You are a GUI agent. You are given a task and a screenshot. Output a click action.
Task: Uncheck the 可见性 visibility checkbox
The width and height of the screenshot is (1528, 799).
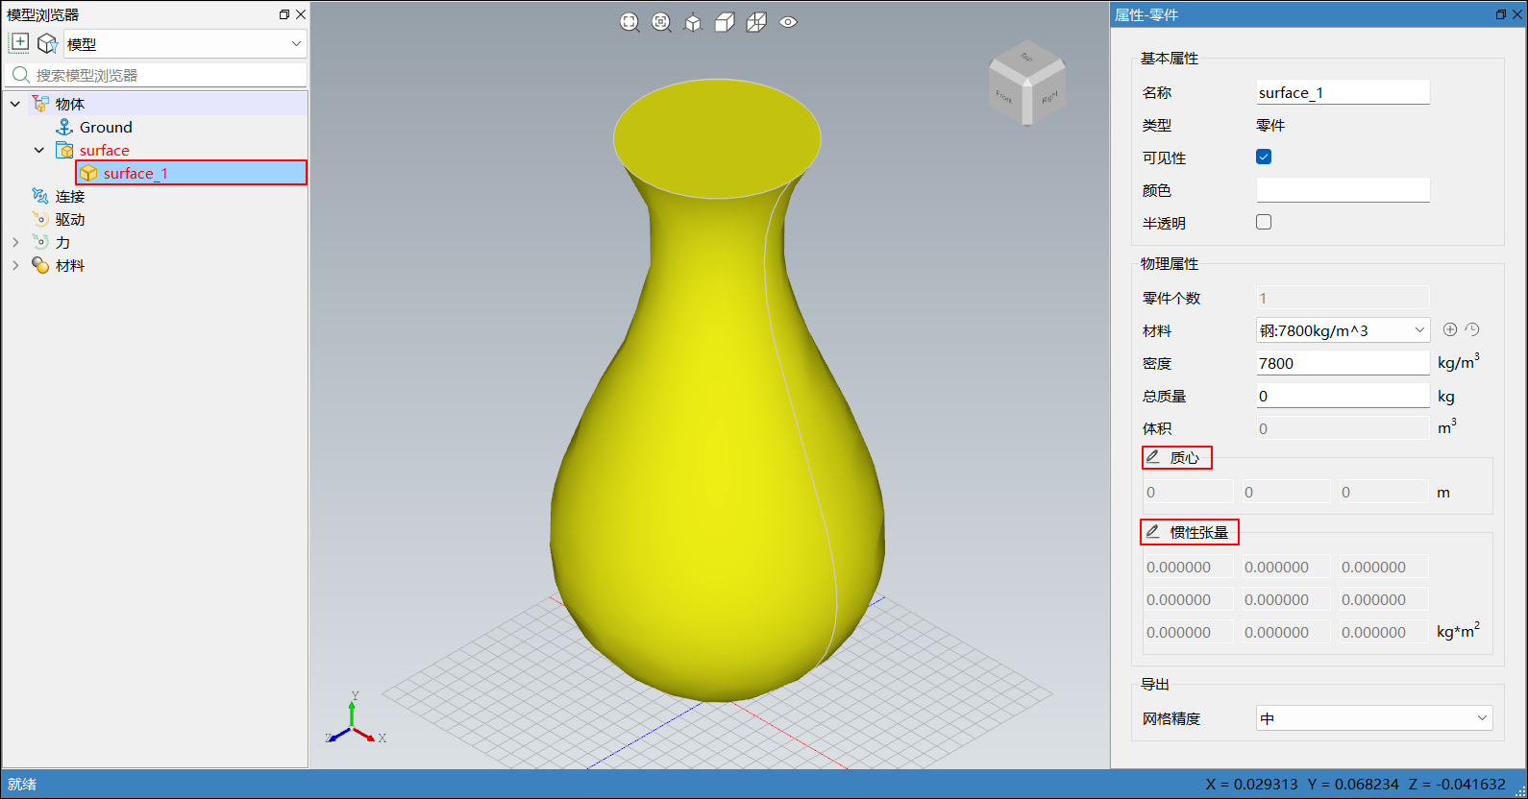click(1264, 157)
